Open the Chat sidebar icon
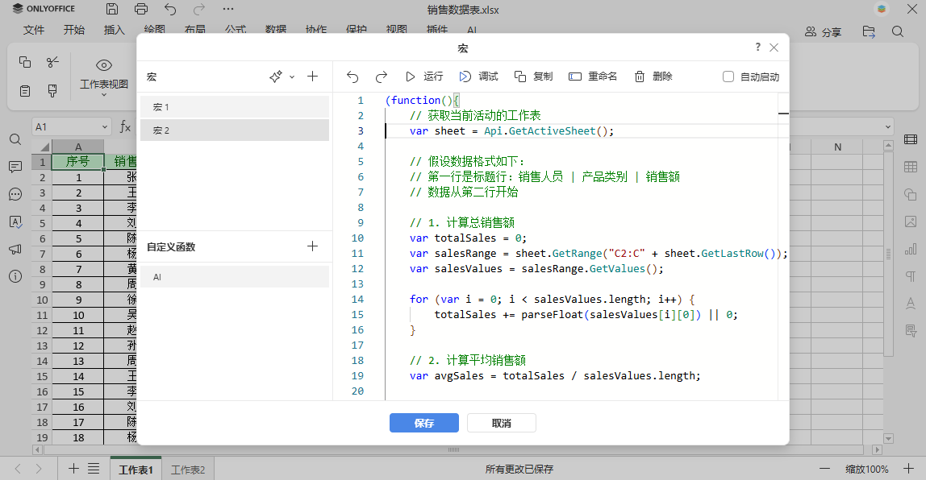The height and width of the screenshot is (480, 926). click(15, 195)
